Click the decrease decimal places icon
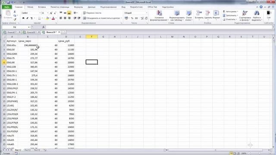The image size is (276, 155). point(146,18)
